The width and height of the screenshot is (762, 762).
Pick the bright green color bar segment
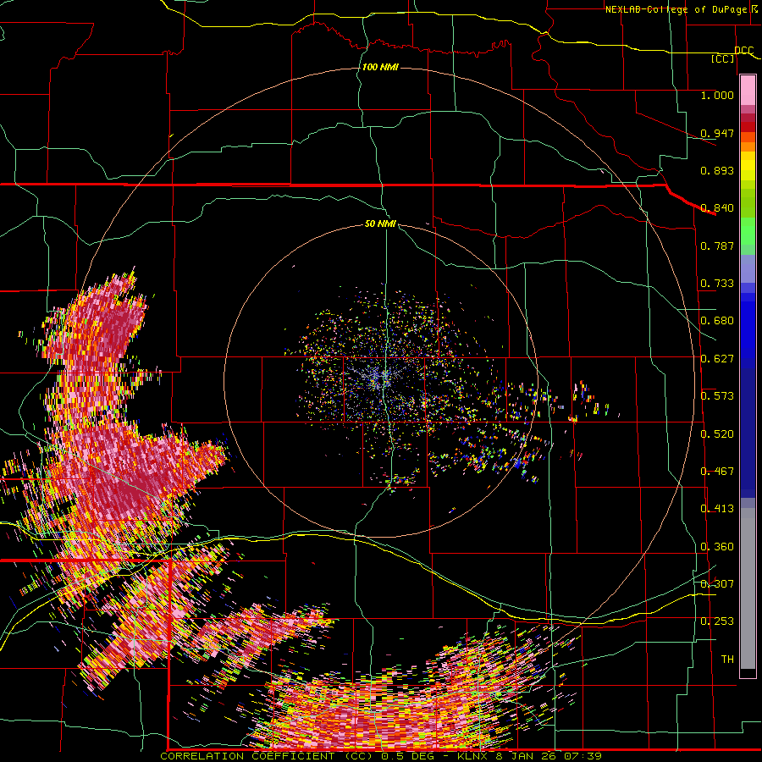click(x=748, y=231)
